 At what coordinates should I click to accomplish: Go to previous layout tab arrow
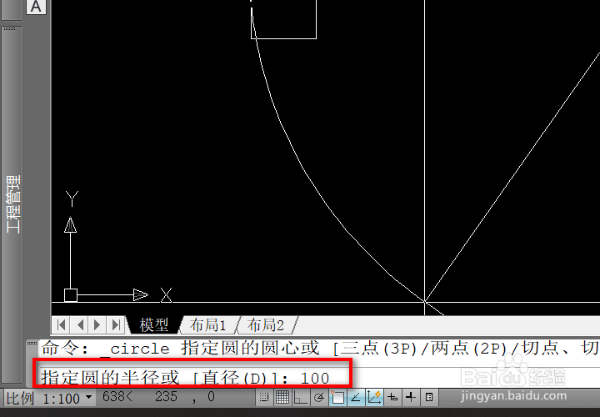(x=80, y=325)
